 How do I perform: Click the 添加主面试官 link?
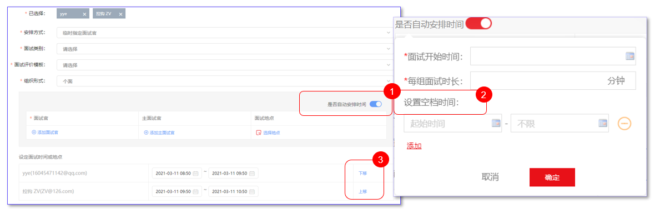[x=162, y=132]
